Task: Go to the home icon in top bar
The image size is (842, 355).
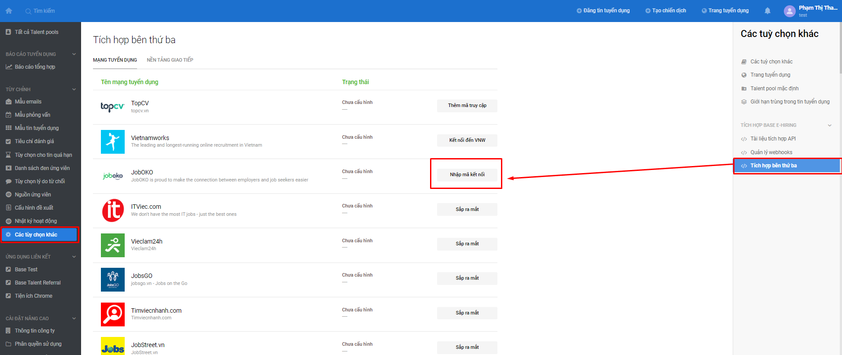Action: [x=9, y=11]
